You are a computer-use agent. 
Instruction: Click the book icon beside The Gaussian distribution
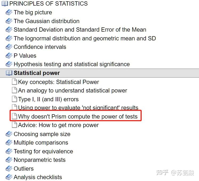9,21
